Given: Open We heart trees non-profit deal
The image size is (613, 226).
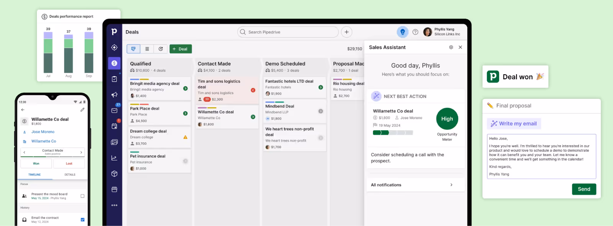Looking at the screenshot, I should [x=295, y=138].
